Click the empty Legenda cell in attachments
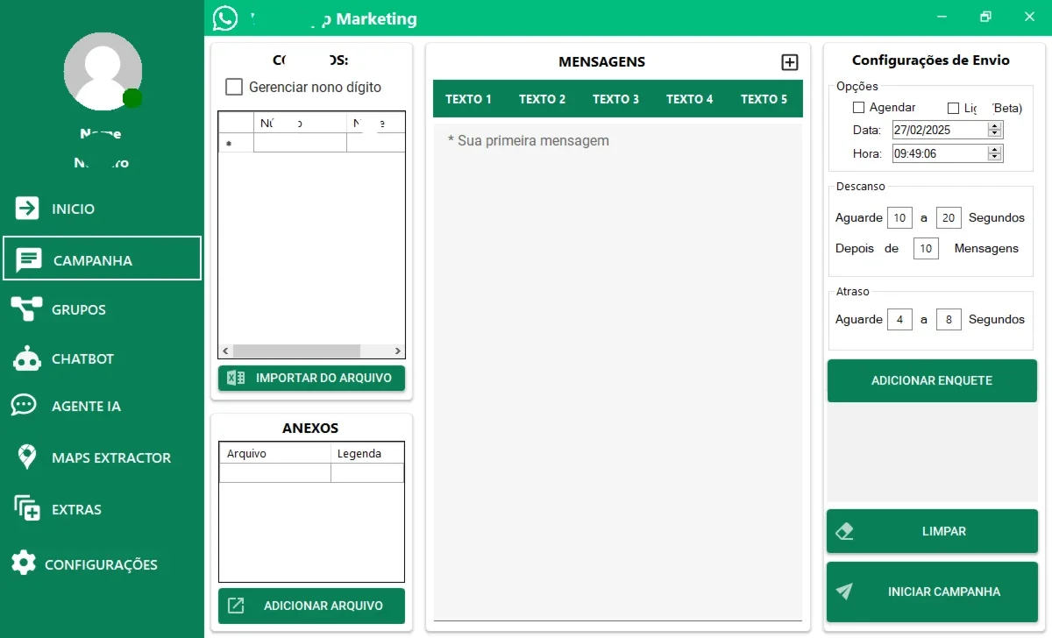This screenshot has height=638, width=1052. (x=367, y=473)
